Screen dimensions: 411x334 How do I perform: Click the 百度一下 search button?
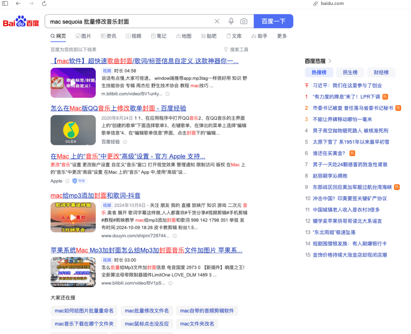click(273, 21)
